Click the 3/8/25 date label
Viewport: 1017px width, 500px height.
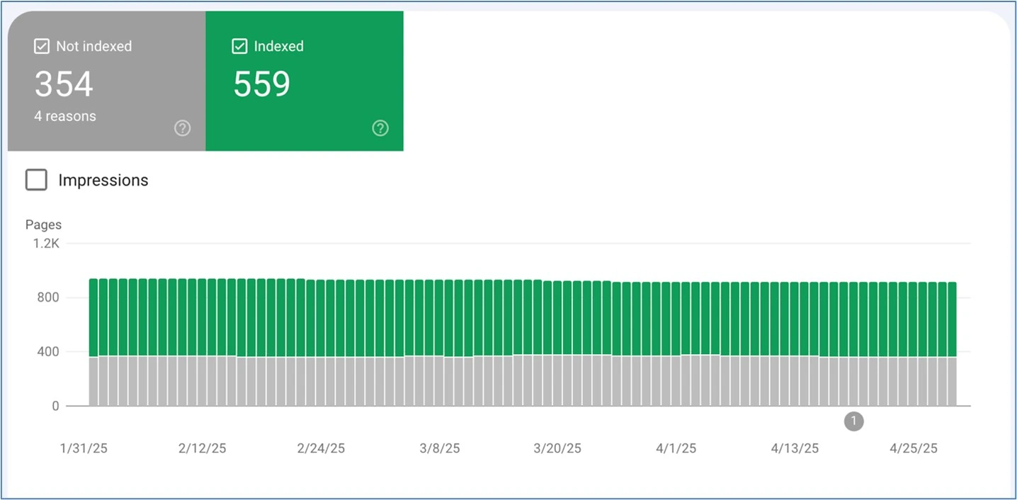[440, 448]
